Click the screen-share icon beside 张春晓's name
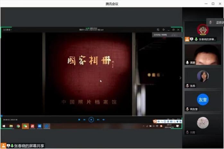Viewport: 224px width, 149px height. [192, 39]
